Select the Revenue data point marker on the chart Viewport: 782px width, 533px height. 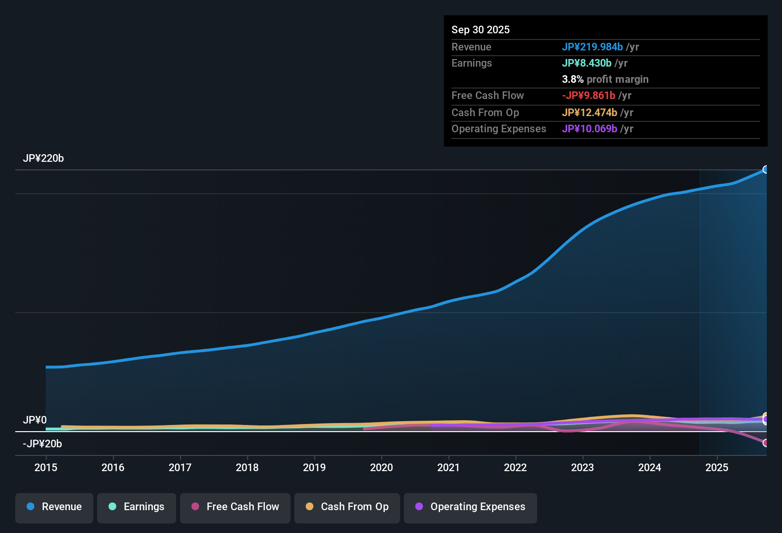(766, 169)
